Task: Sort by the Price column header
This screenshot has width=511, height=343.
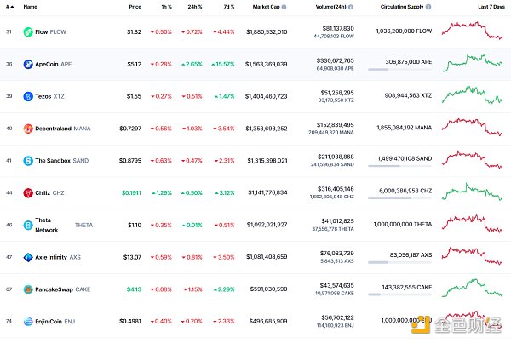Action: tap(135, 6)
